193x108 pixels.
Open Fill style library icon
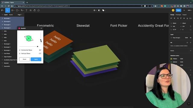(187, 43)
